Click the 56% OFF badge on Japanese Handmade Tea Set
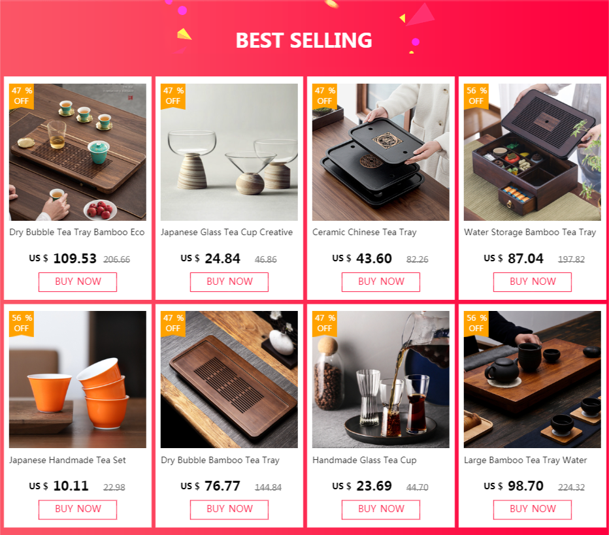This screenshot has width=609, height=535. [22, 323]
